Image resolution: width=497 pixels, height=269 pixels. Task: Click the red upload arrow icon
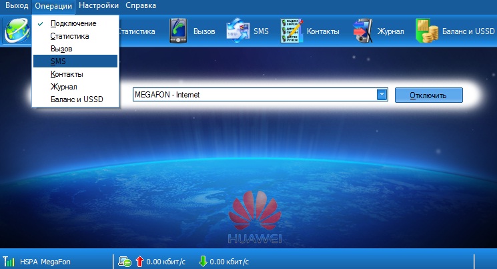[x=139, y=262]
